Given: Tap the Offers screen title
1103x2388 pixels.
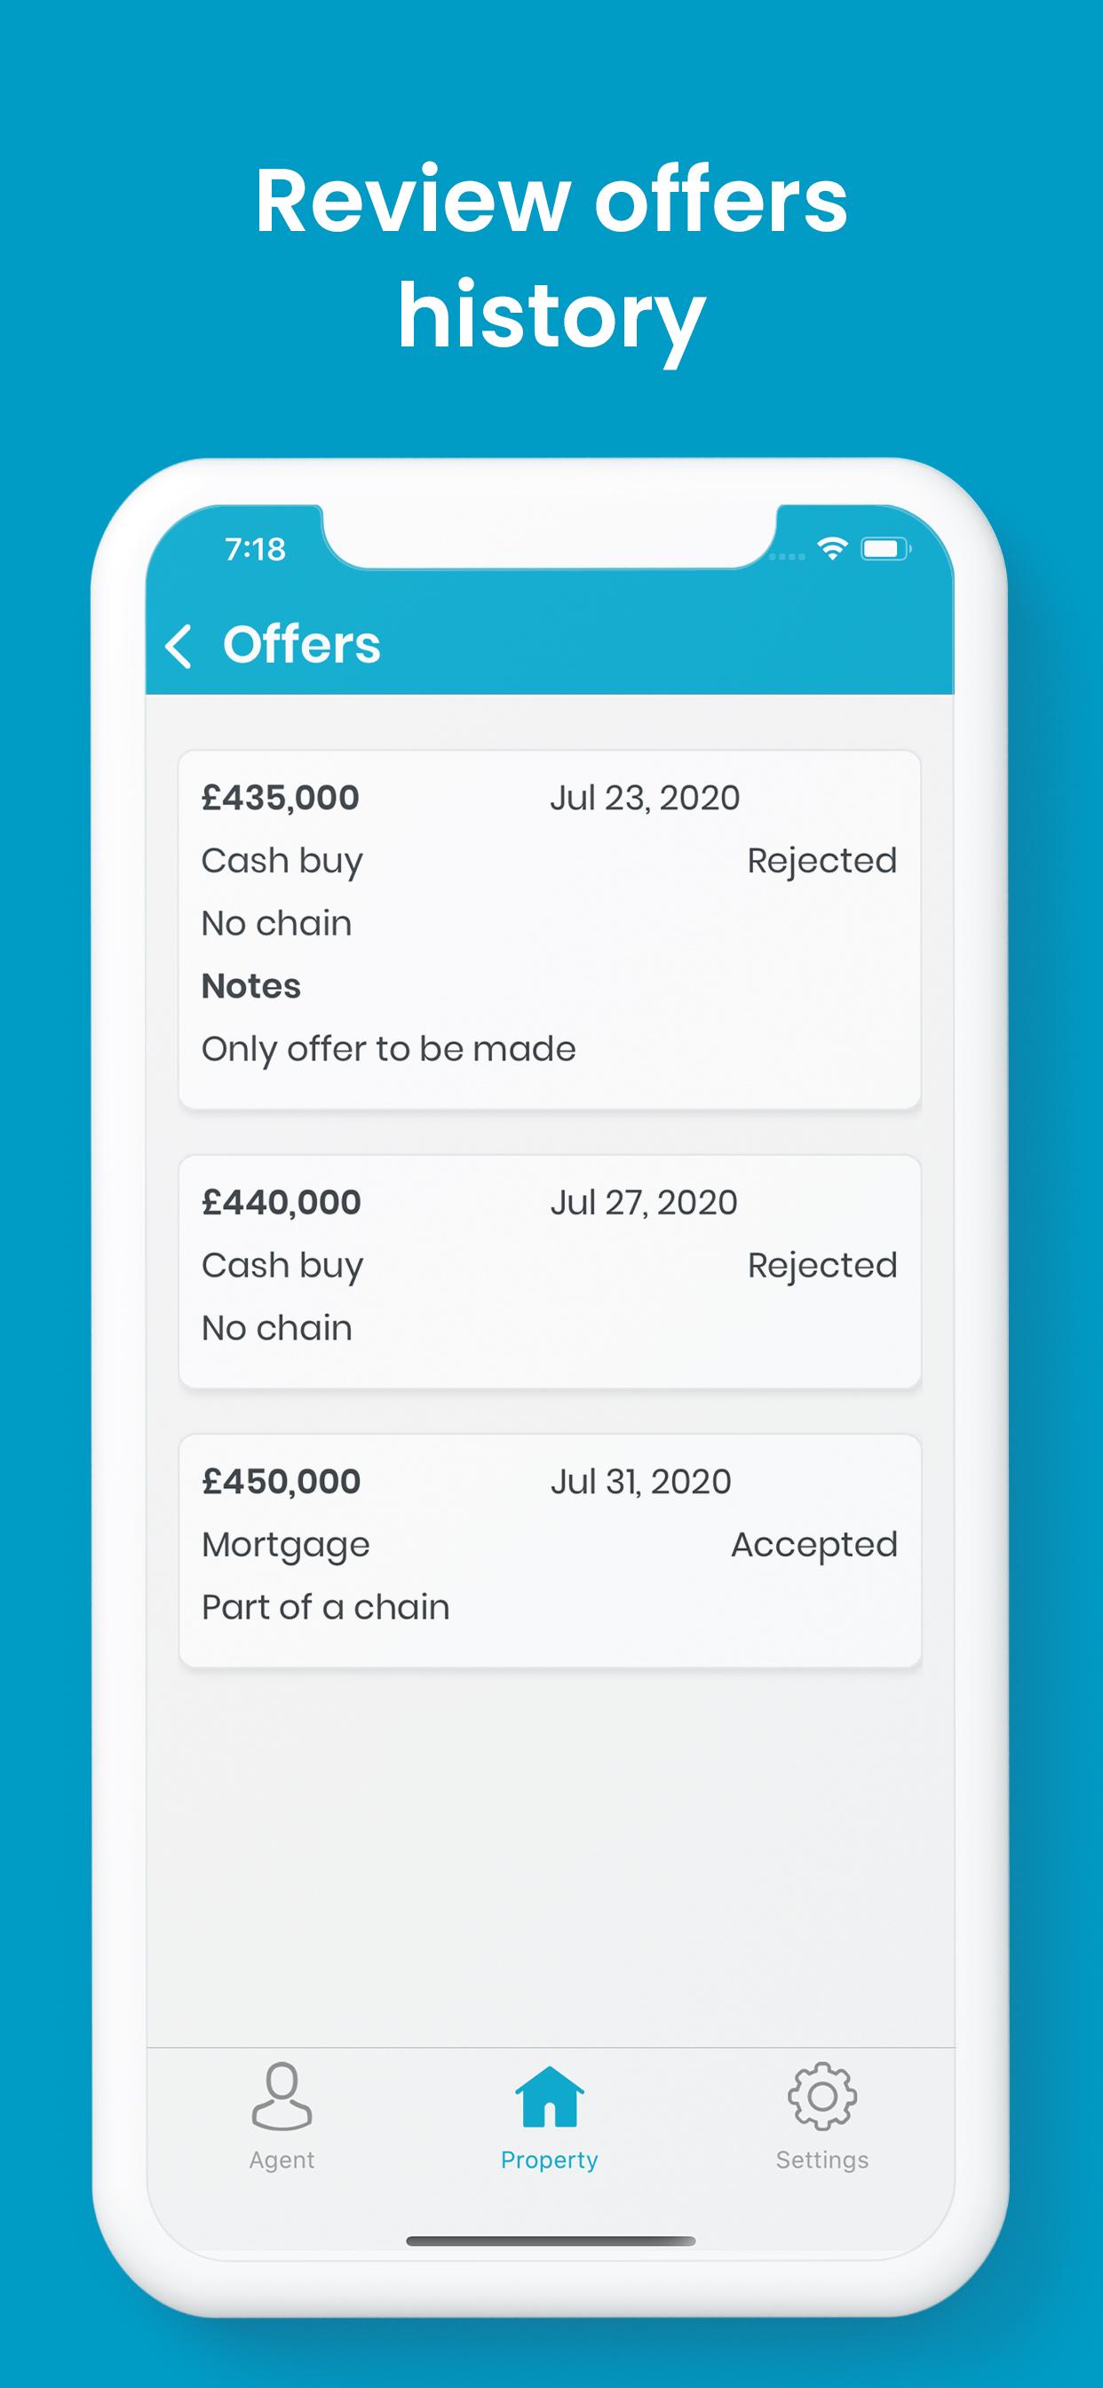Looking at the screenshot, I should tap(301, 644).
